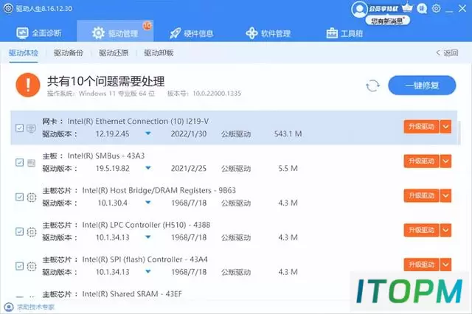Click the 全面诊断 monitor icon

coord(22,33)
